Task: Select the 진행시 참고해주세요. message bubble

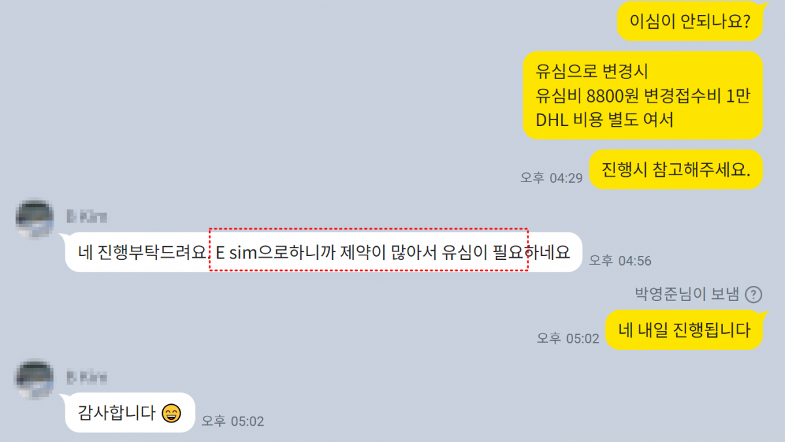Action: point(676,170)
